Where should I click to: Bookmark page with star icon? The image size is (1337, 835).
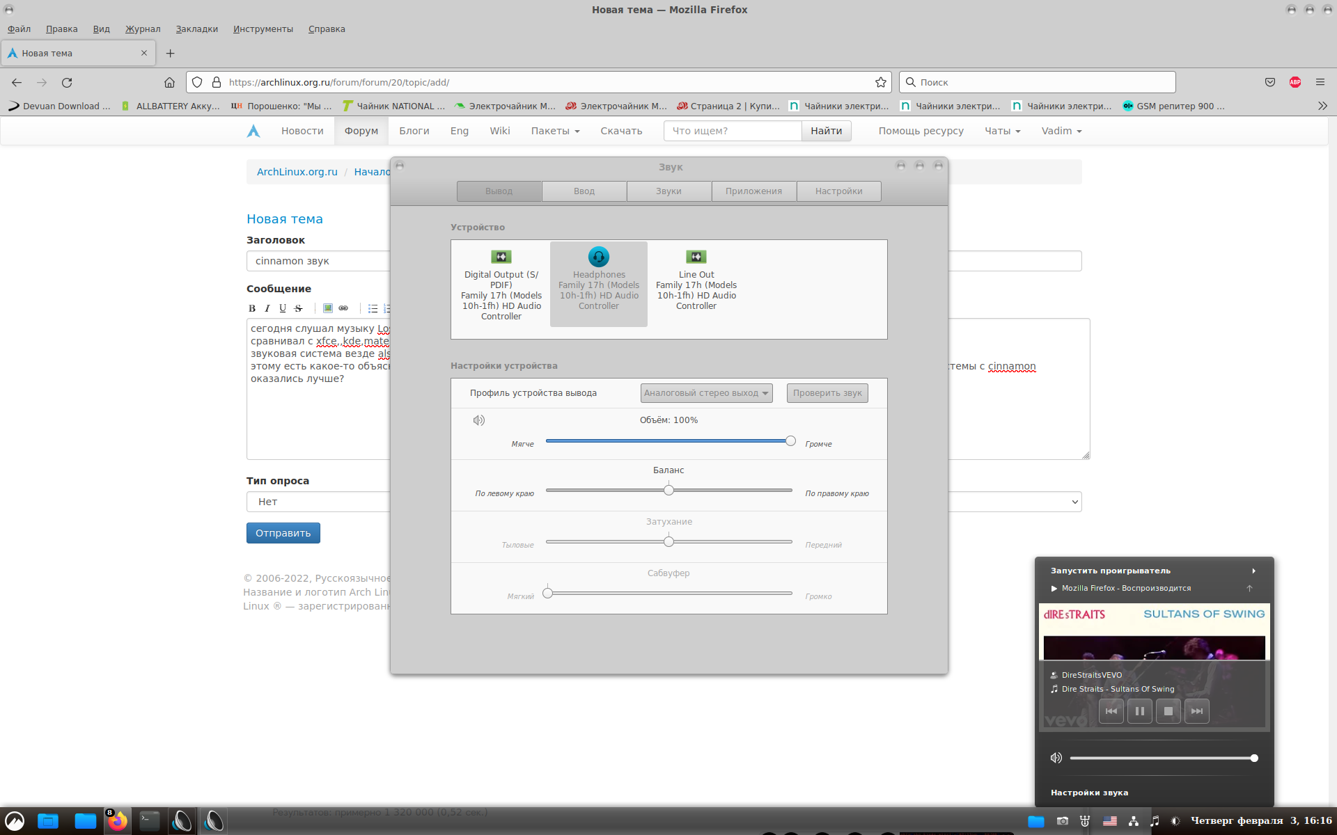click(880, 82)
